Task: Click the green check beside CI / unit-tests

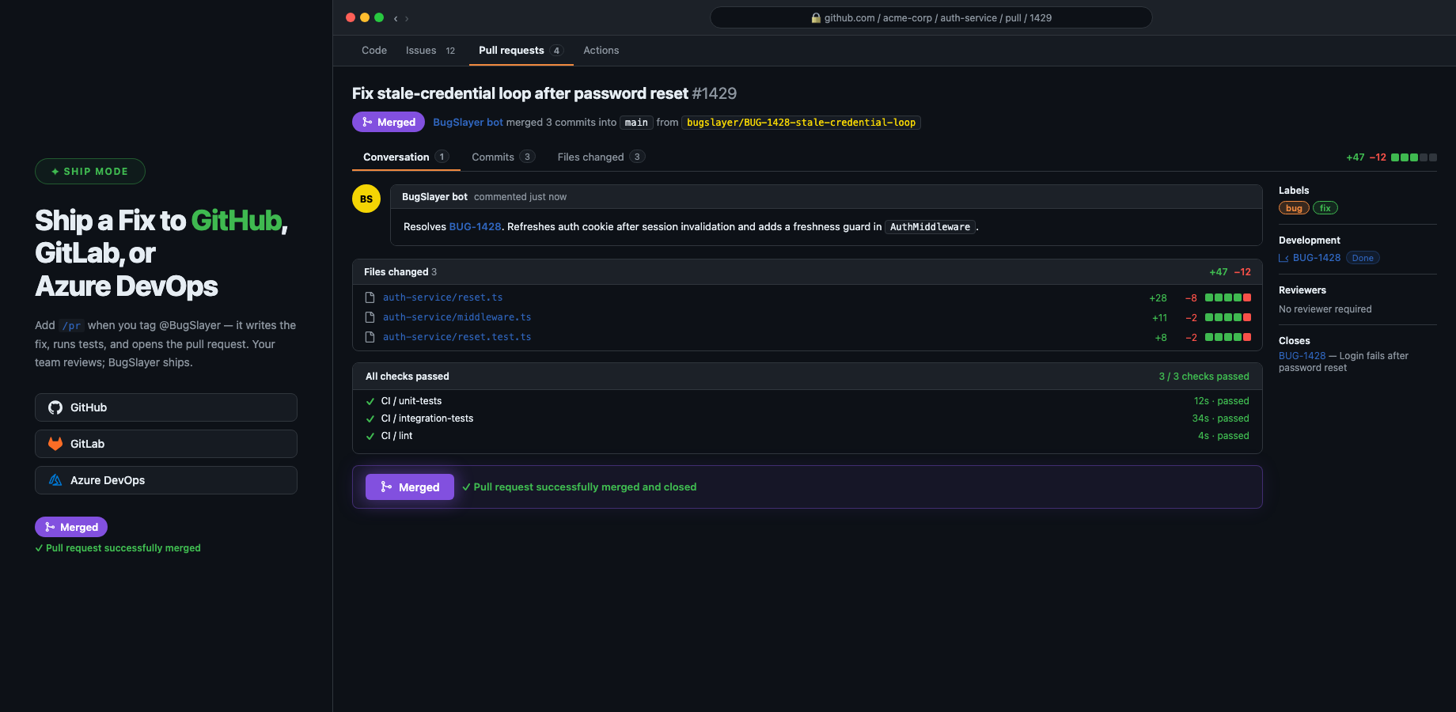Action: click(370, 401)
